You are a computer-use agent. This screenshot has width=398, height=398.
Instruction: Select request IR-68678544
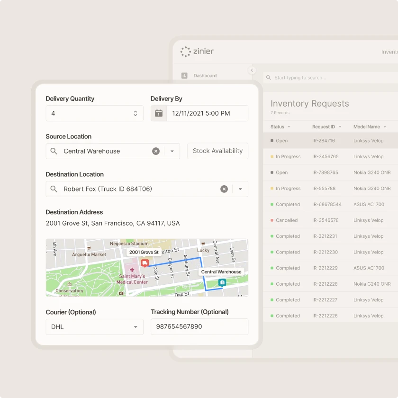point(331,204)
